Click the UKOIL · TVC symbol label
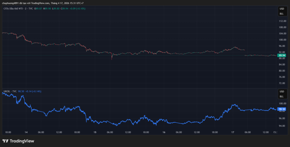This screenshot has width=290, height=147. click(x=10, y=91)
